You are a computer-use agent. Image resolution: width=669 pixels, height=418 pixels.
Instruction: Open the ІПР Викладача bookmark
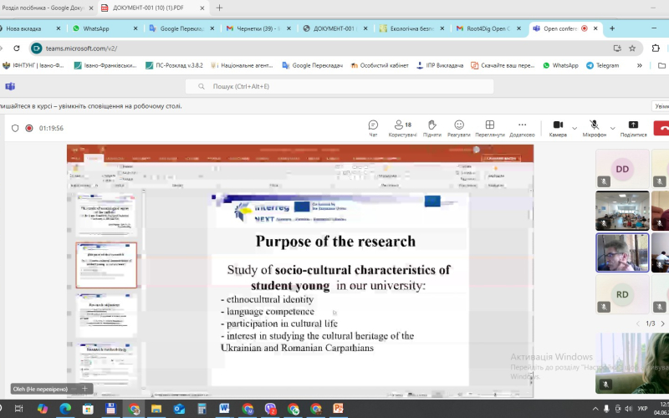click(x=440, y=65)
